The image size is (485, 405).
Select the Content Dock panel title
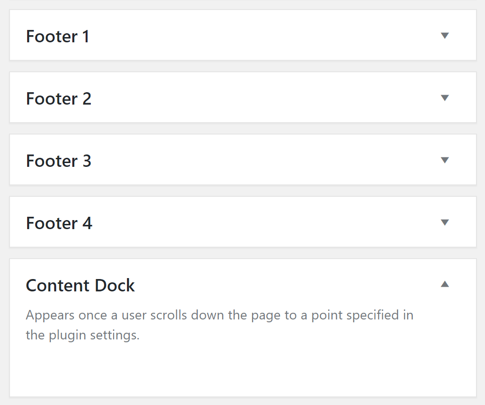80,285
